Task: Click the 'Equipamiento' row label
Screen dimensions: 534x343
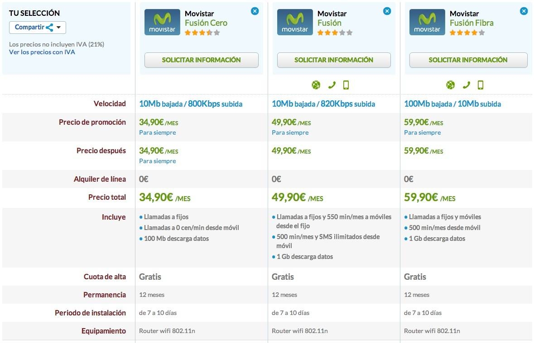Action: point(104,331)
